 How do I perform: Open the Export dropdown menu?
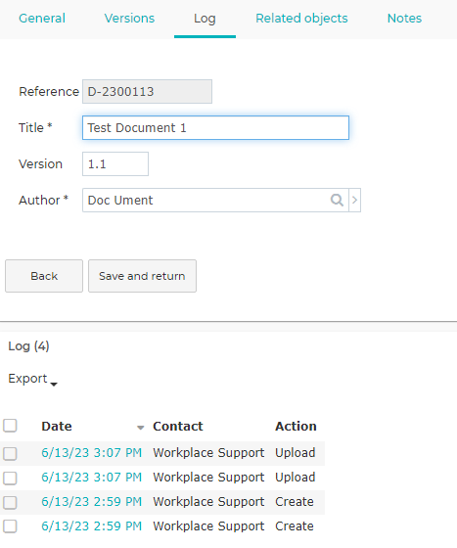32,379
